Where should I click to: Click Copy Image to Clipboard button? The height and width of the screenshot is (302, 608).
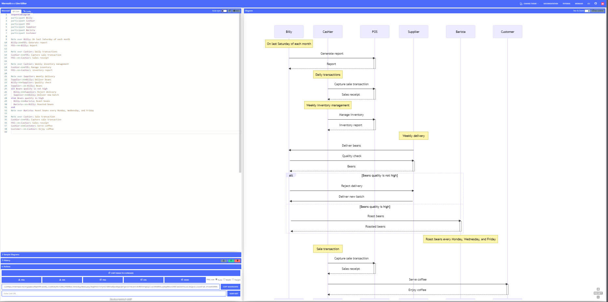121,273
